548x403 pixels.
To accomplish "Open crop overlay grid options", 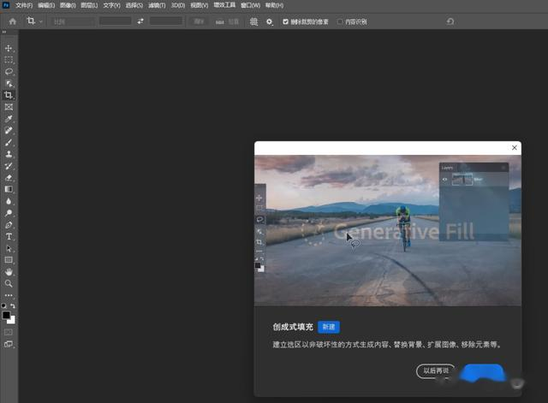I will pos(253,21).
